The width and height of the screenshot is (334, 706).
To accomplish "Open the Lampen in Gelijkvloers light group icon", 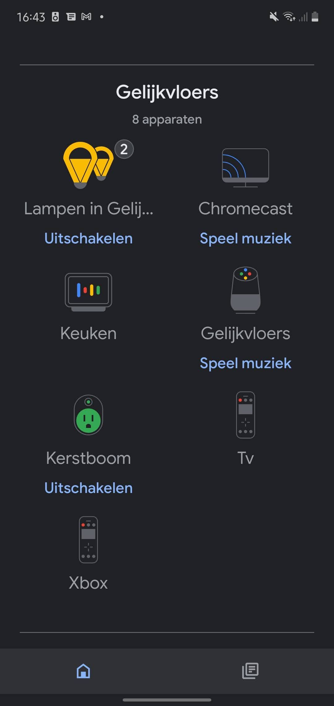I will pyautogui.click(x=88, y=165).
